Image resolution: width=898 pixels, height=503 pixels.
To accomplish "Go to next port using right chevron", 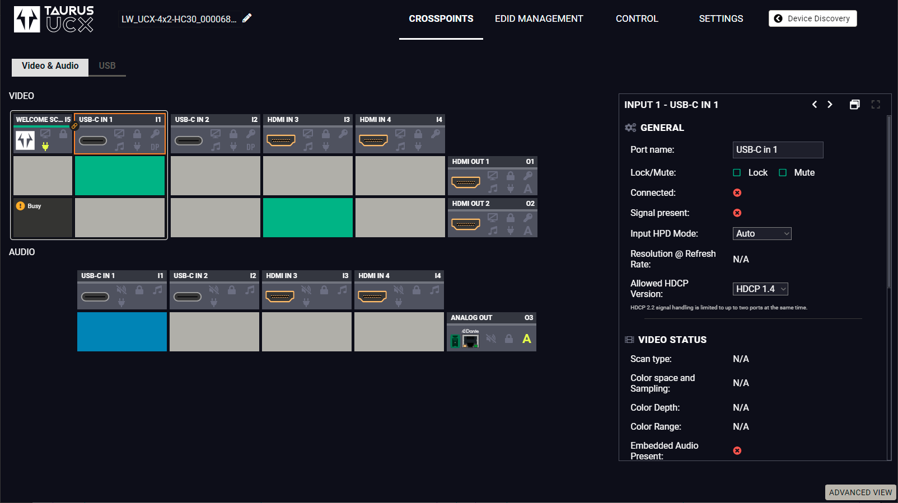I will click(x=830, y=105).
